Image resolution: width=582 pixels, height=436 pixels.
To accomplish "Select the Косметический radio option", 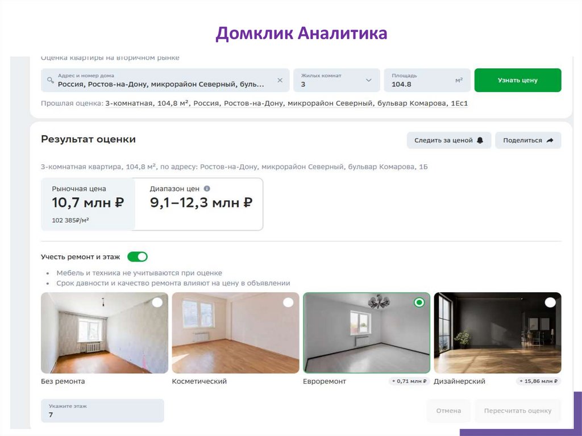I will tap(288, 302).
